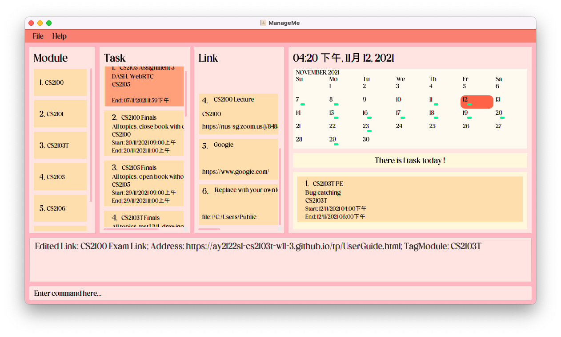Select module CS2103T card
The width and height of the screenshot is (561, 337).
pos(60,145)
